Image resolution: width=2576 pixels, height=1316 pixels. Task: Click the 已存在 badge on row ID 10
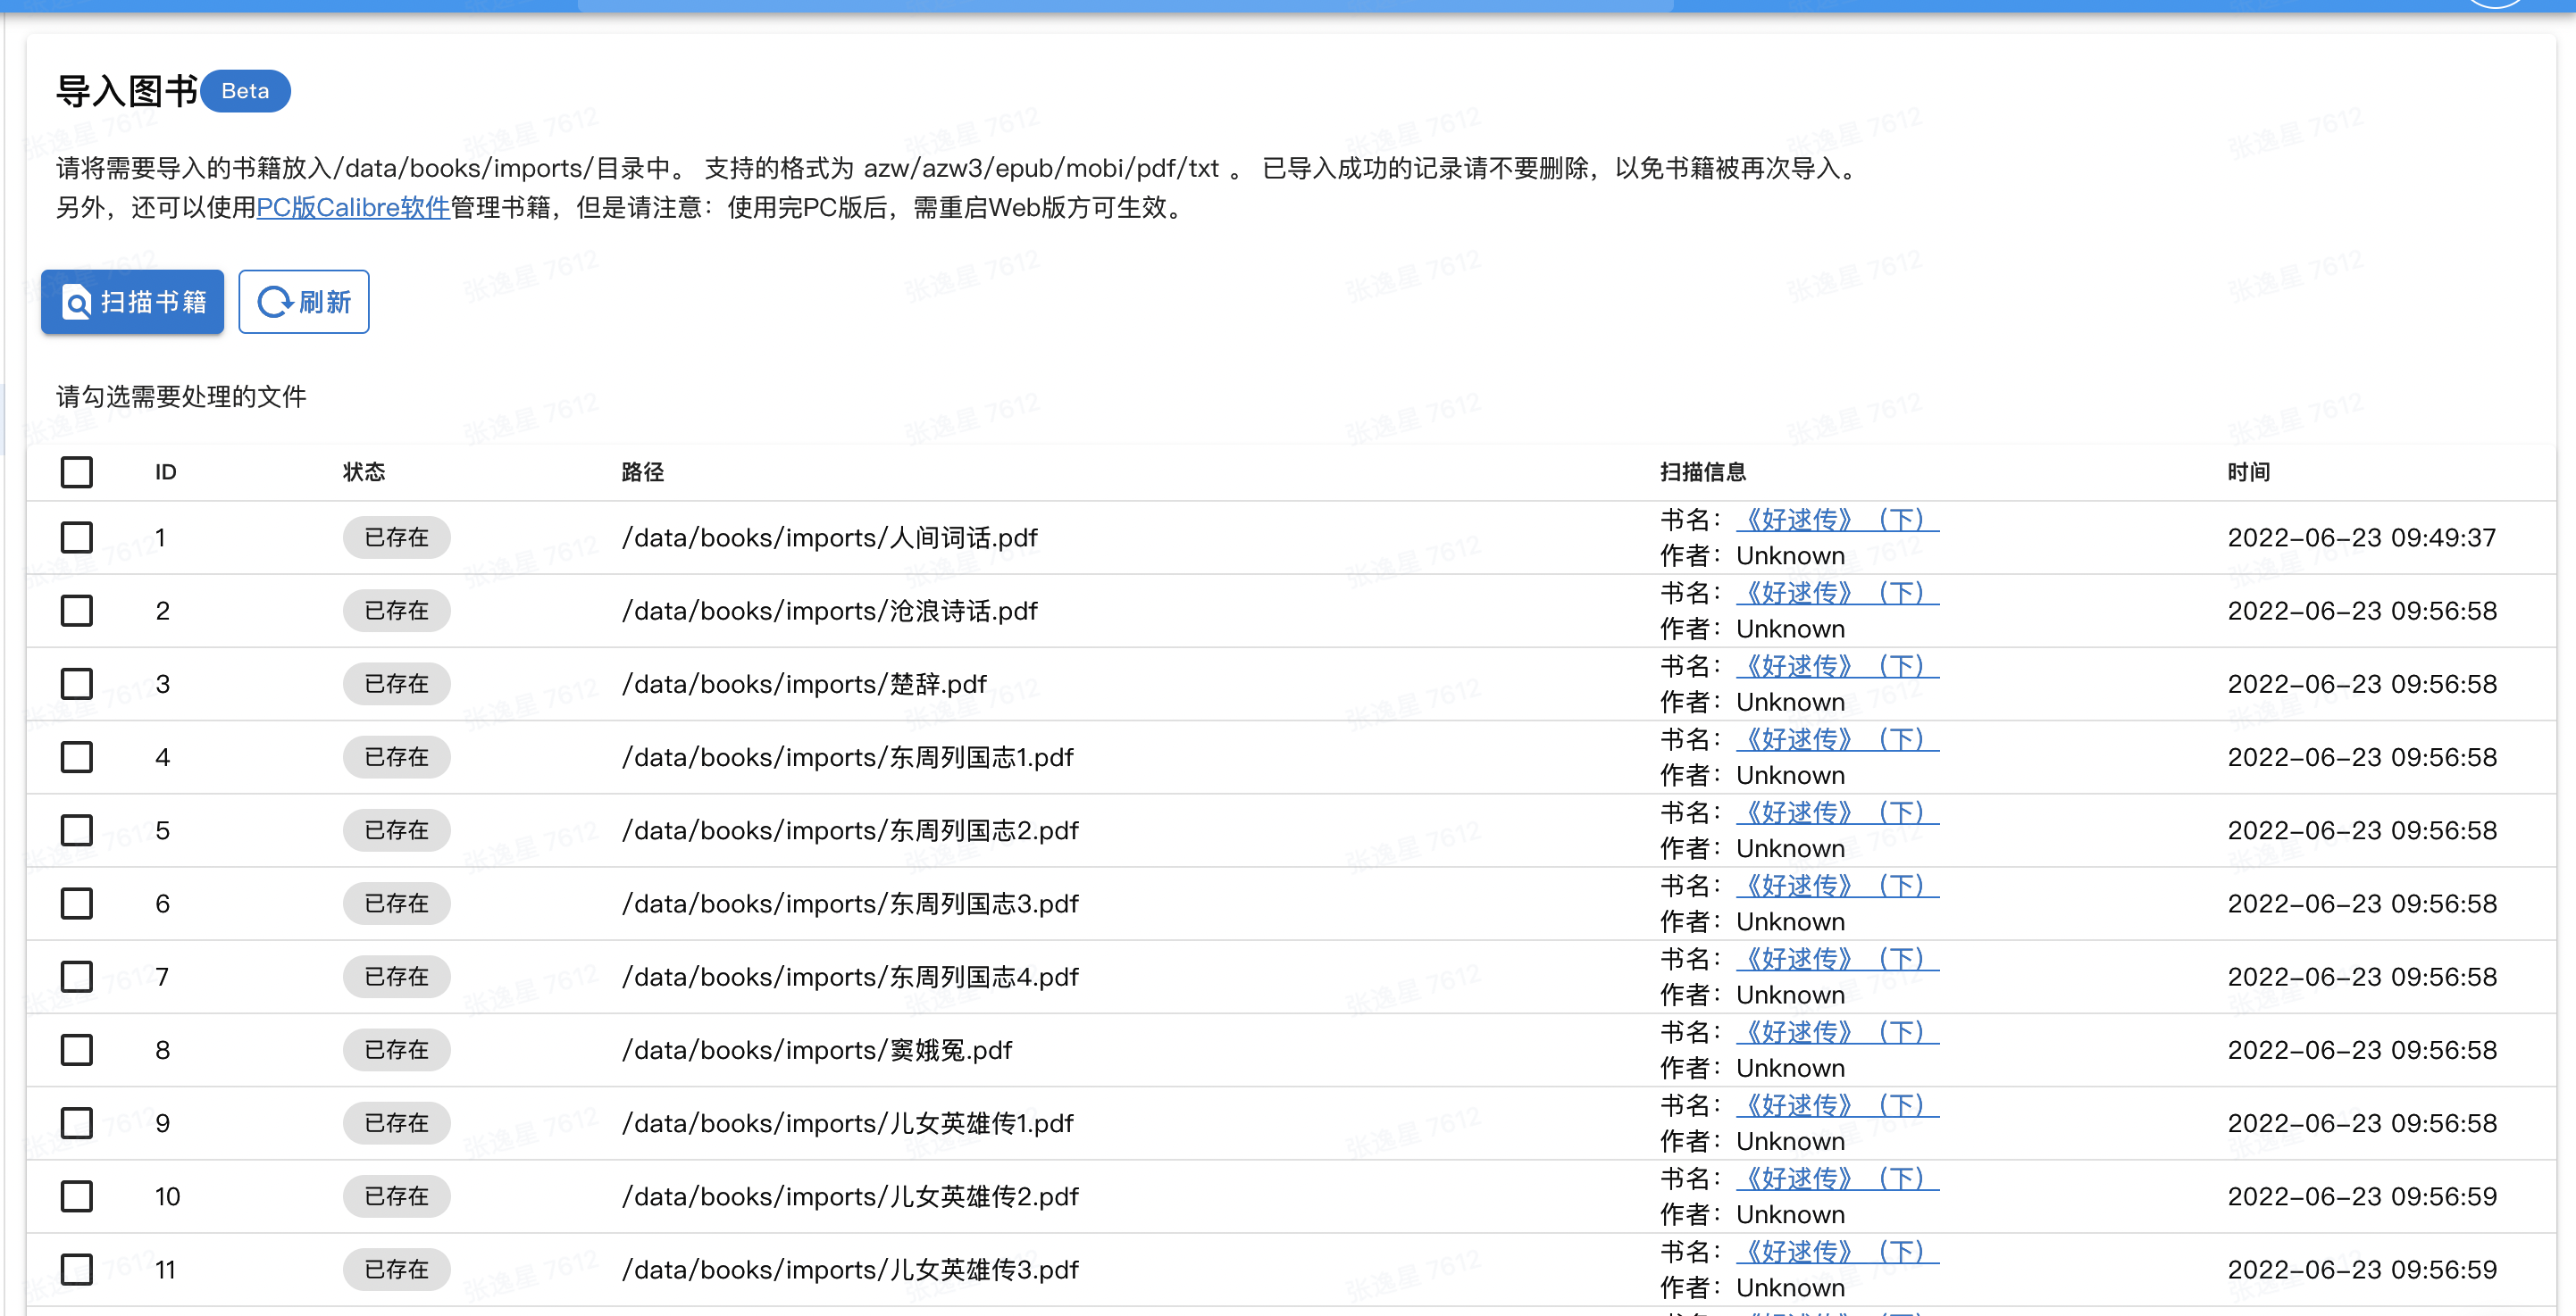click(396, 1196)
